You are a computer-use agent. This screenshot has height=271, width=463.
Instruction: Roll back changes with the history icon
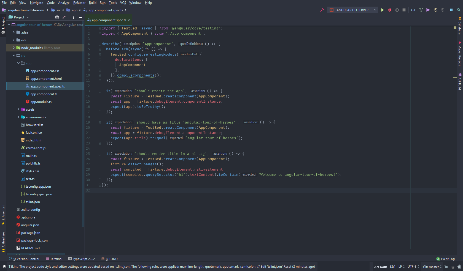tap(435, 10)
